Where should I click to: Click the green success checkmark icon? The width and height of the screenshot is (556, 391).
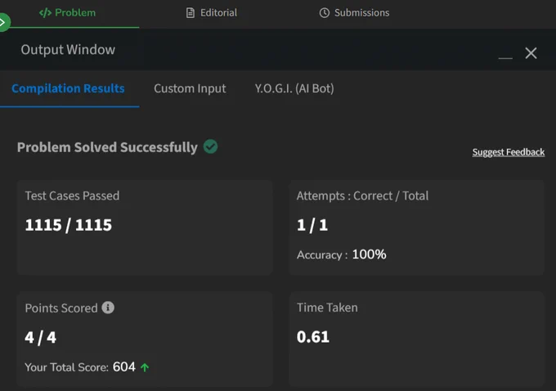(211, 146)
